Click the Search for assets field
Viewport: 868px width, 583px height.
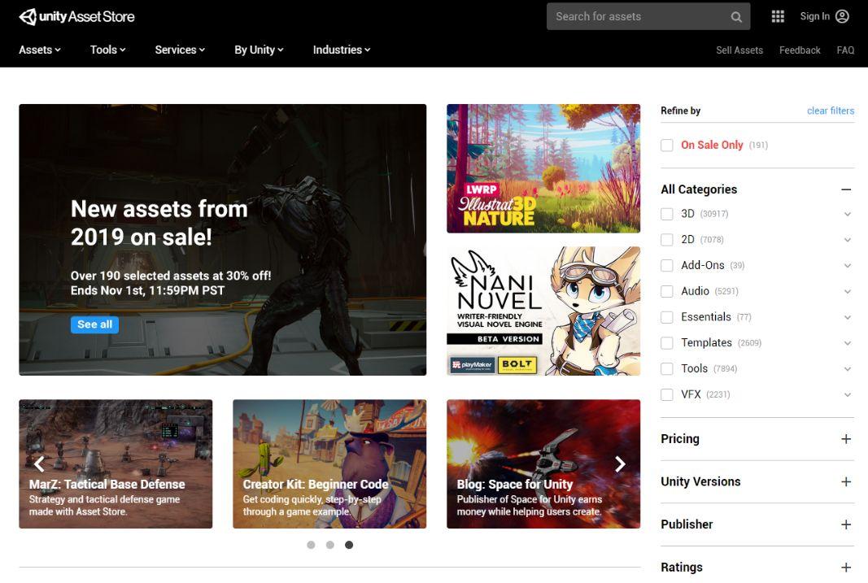click(x=635, y=16)
